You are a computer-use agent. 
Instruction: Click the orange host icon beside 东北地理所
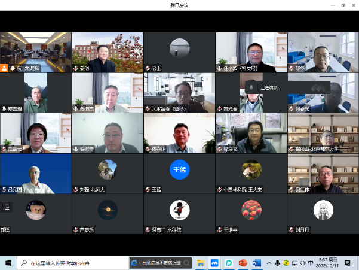pos(4,68)
